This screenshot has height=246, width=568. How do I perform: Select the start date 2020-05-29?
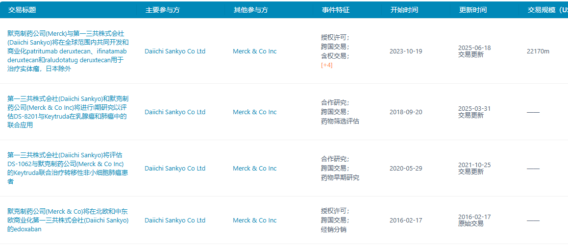[406, 169]
